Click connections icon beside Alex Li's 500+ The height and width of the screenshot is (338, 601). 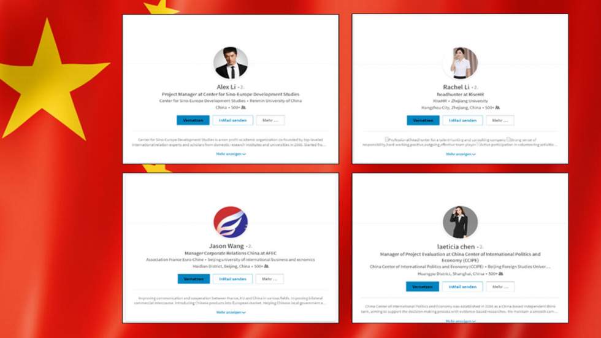[243, 107]
